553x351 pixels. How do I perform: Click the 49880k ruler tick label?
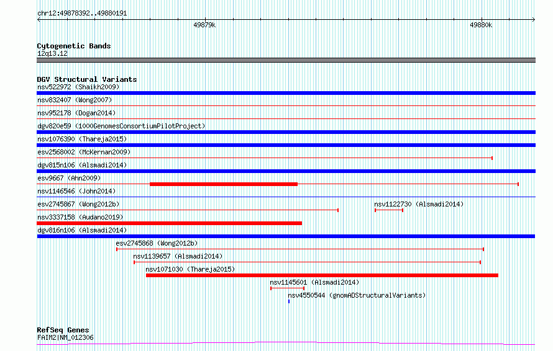pos(481,25)
